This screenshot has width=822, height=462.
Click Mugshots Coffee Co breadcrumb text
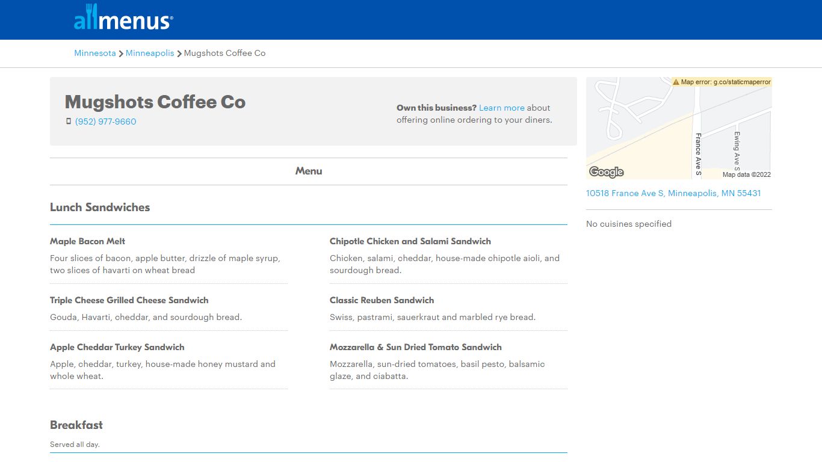(x=224, y=53)
